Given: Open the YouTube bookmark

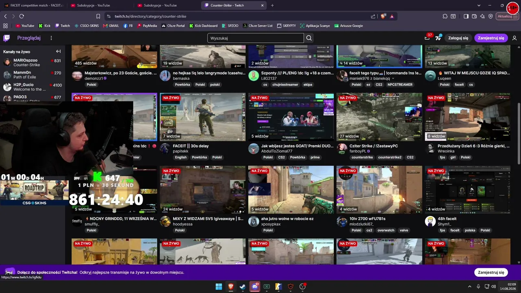Looking at the screenshot, I should (25, 26).
